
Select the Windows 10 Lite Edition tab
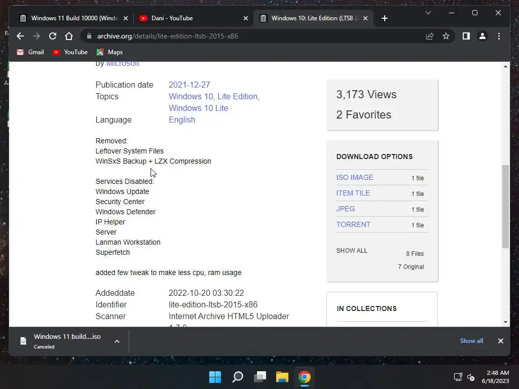314,18
